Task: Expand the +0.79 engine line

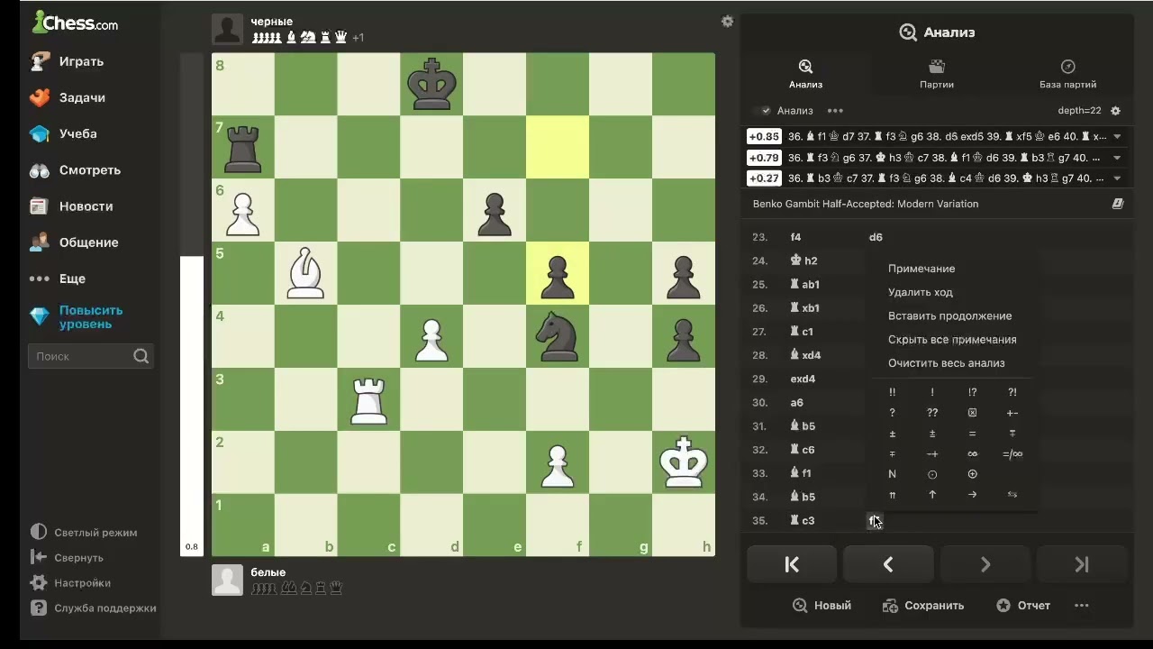Action: [x=1117, y=158]
